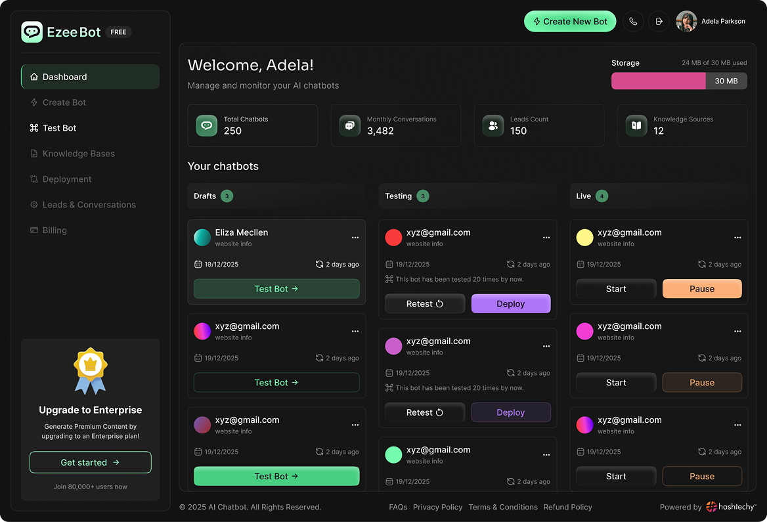767x522 pixels.
Task: Open the three-dot menu on the first Testing bot
Action: [x=546, y=237]
